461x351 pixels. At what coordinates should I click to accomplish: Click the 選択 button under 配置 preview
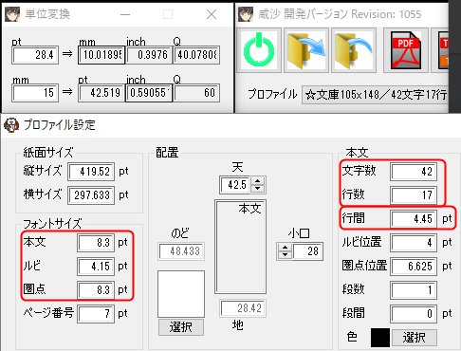point(181,327)
